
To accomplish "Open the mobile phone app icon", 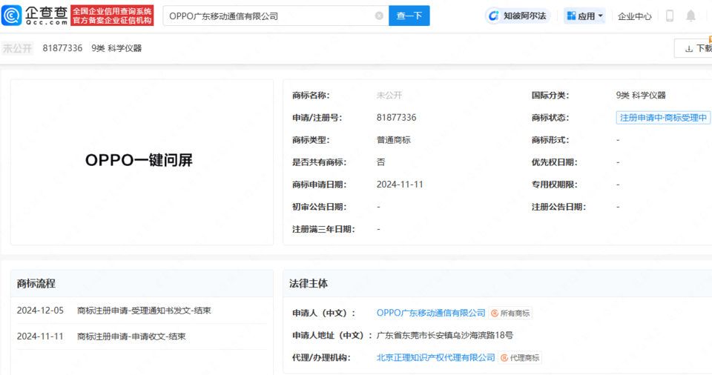I will [x=669, y=16].
